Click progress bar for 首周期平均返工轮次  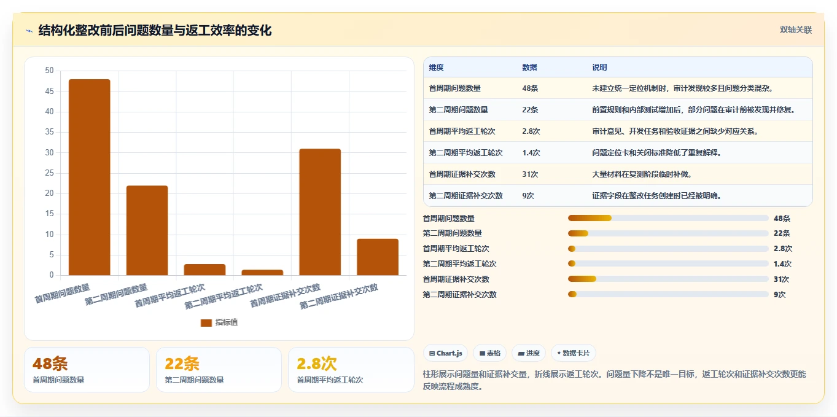(x=668, y=248)
